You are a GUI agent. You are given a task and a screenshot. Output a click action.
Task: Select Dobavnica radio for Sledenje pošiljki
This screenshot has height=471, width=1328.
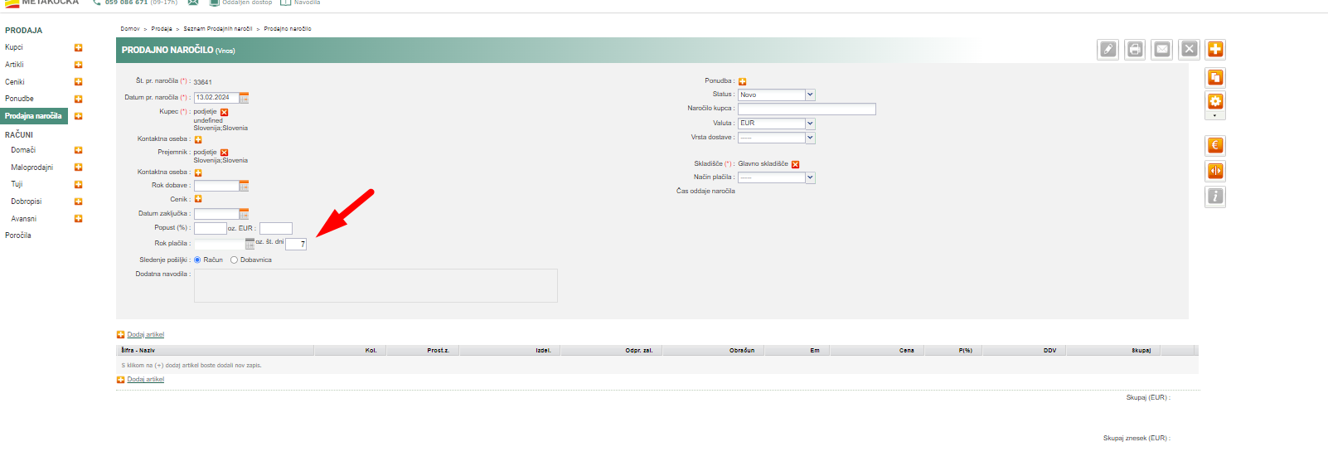234,260
